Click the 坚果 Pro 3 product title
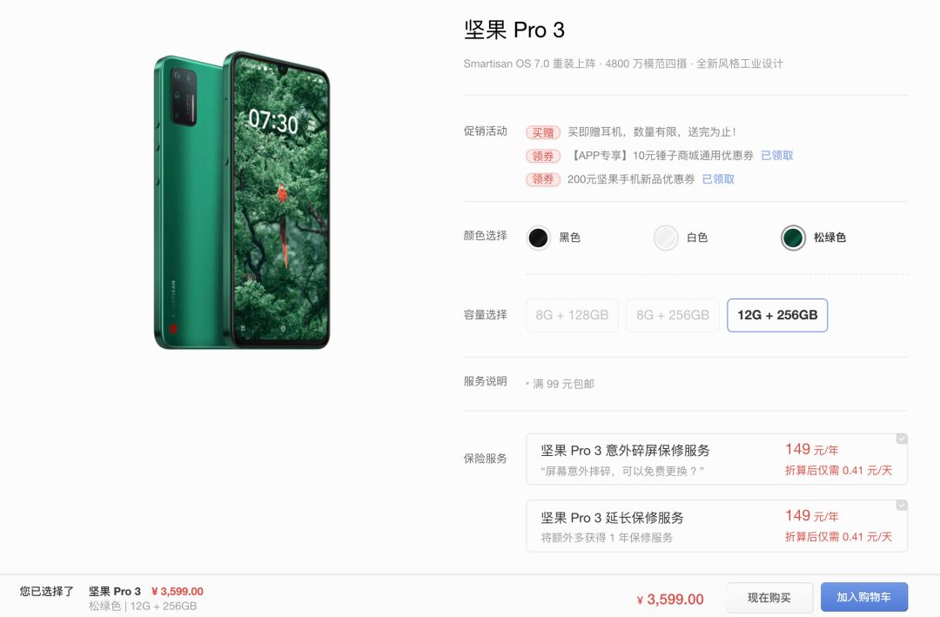Screen dimensions: 940x617 coord(514,30)
